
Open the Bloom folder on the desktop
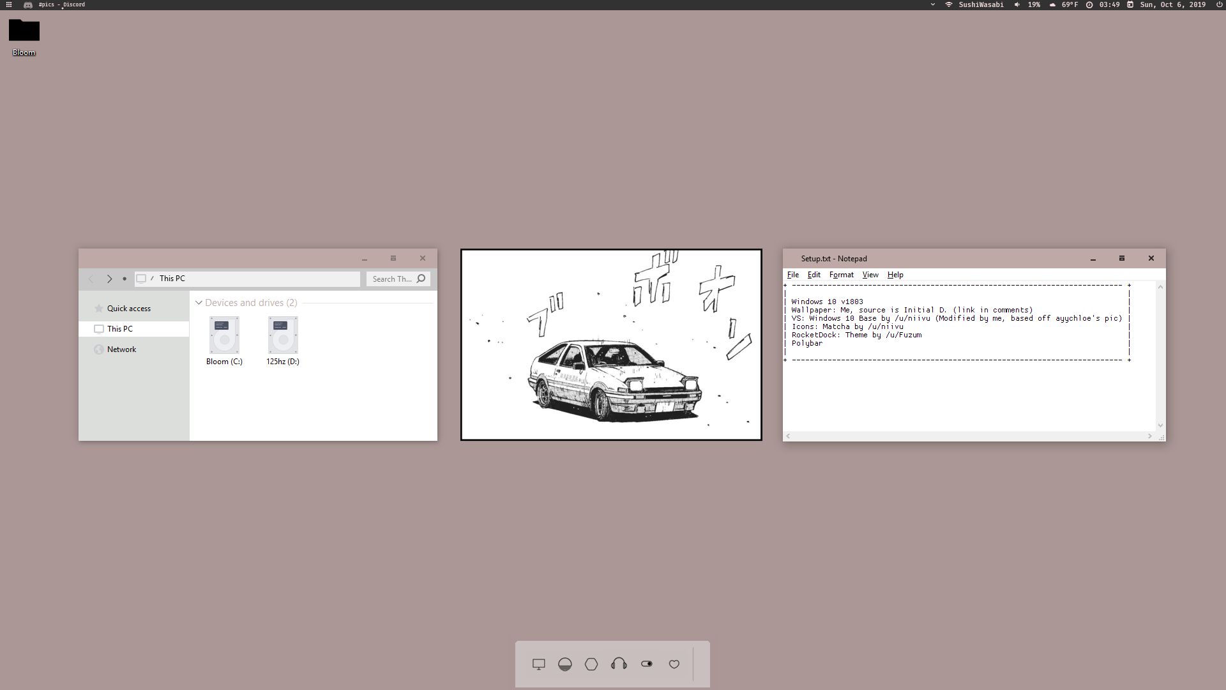tap(24, 30)
